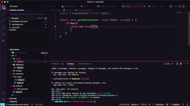Click the conectando-azure-cache branch in status bar

tap(18, 105)
